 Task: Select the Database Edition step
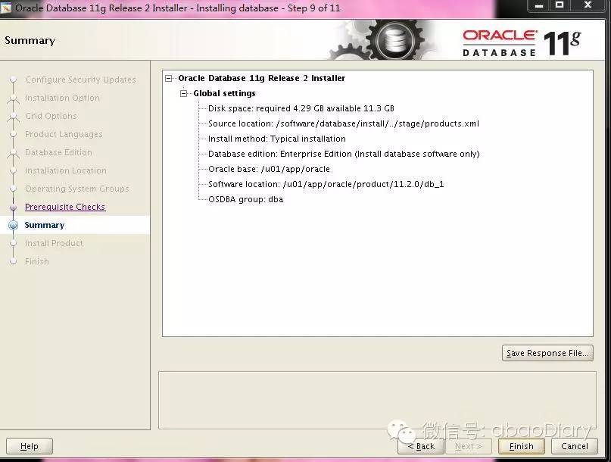58,152
